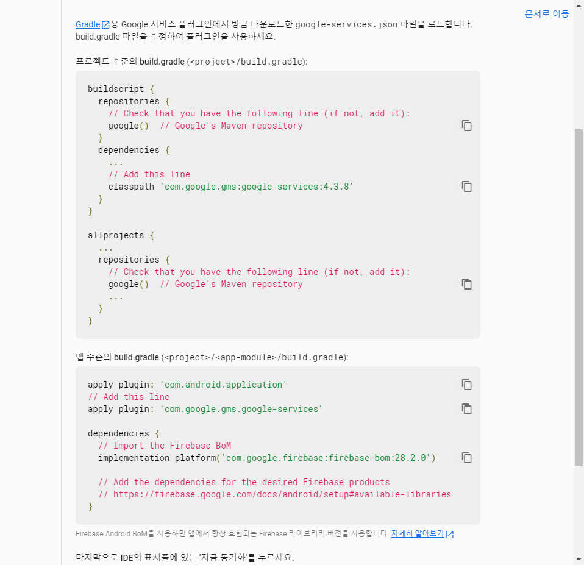This screenshot has height=565, width=584.
Task: Click the 'implementation platform(' code text
Action: pos(159,458)
